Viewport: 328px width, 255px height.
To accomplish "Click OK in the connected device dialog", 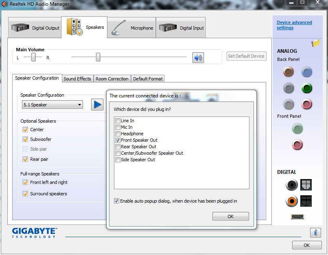I will (230, 216).
